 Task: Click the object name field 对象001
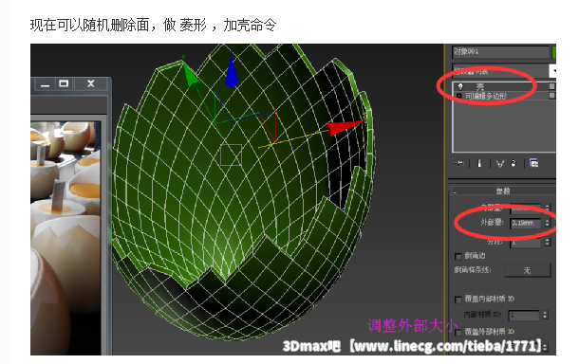point(501,51)
